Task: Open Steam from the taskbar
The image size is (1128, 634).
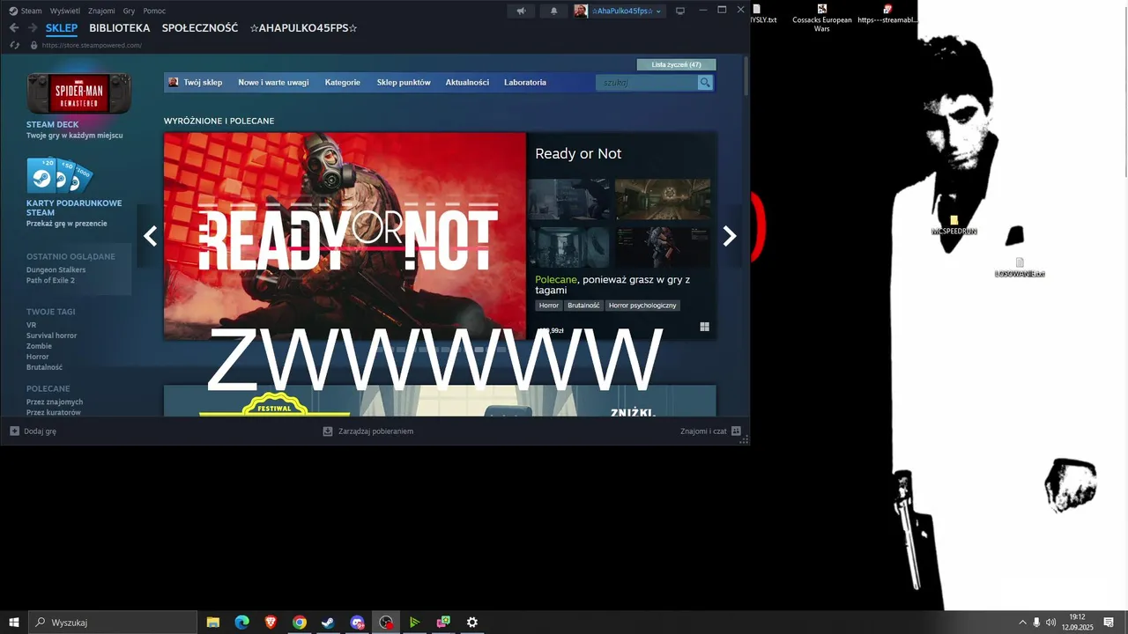Action: click(328, 623)
